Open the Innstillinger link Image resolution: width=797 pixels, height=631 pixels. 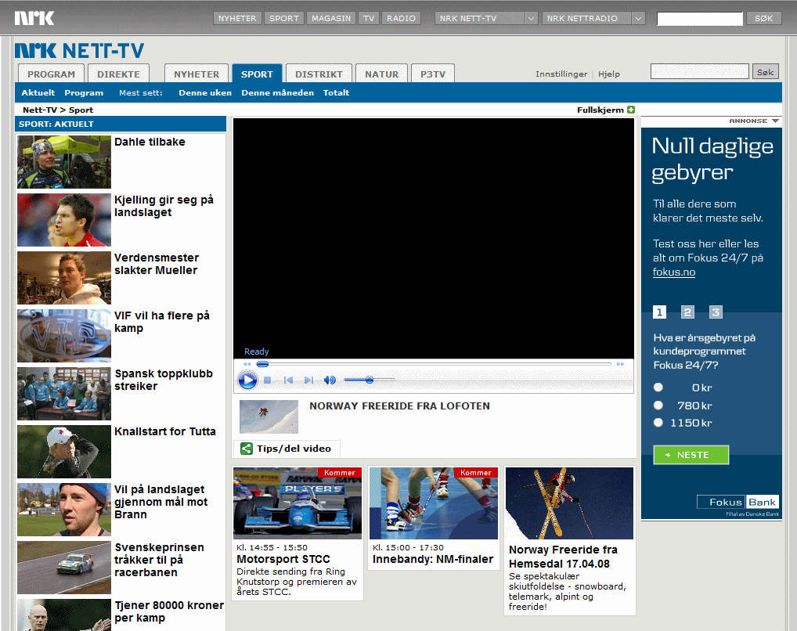[x=561, y=74]
